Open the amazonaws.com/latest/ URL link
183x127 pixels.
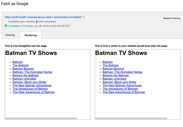click(43, 17)
